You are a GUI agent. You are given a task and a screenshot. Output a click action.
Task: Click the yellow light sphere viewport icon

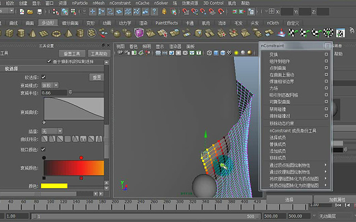point(236,53)
